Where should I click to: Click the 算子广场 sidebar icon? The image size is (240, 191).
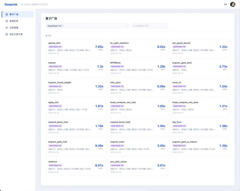(x=6, y=14)
